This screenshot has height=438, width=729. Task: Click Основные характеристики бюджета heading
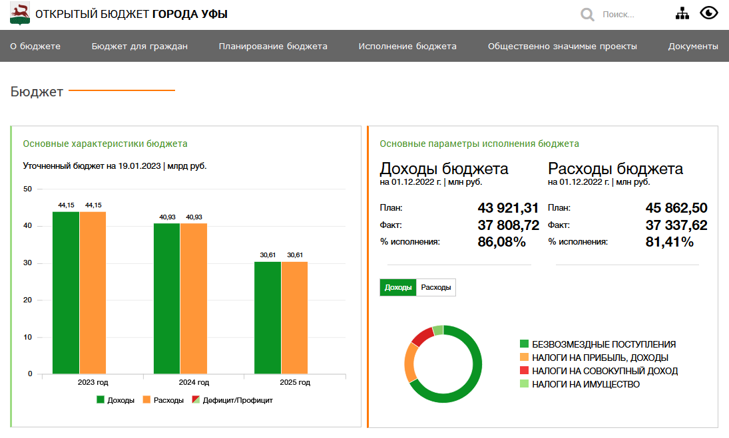(105, 144)
